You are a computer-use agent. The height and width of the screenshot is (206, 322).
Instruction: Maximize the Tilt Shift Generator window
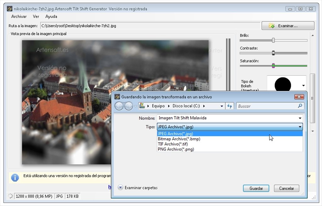pos(300,9)
